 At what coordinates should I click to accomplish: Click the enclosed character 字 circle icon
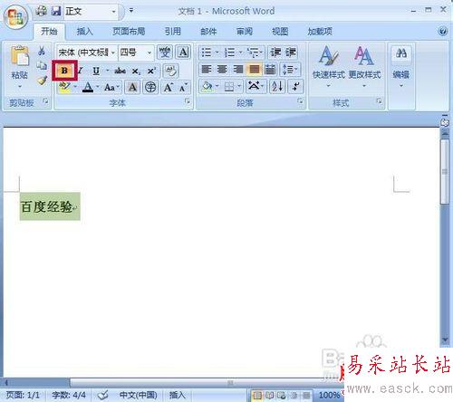pos(150,88)
